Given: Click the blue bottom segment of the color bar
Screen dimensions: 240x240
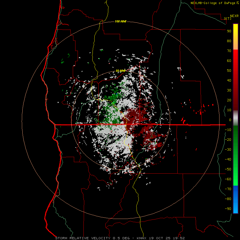Looking at the screenshot, I should click(235, 199).
